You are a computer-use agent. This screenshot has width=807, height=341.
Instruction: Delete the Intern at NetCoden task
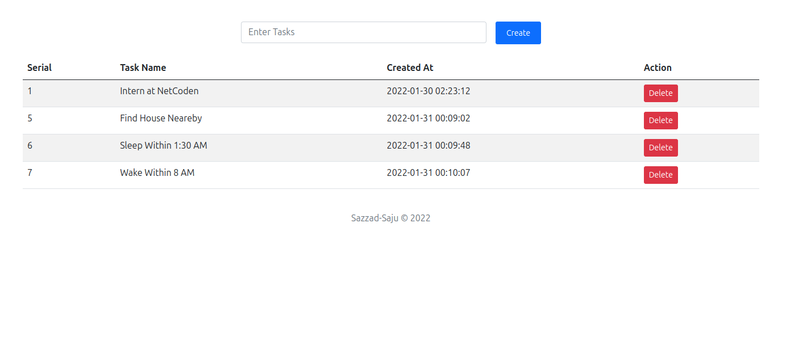[660, 93]
